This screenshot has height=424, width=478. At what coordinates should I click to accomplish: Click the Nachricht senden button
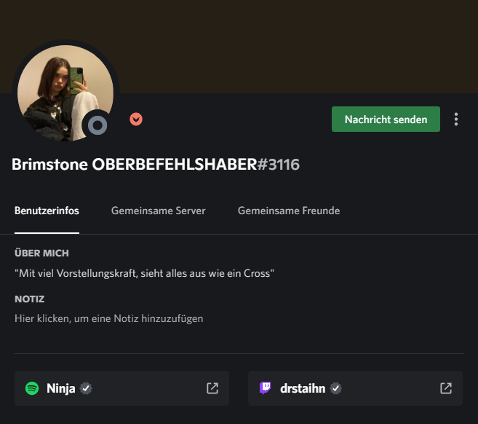(x=386, y=119)
